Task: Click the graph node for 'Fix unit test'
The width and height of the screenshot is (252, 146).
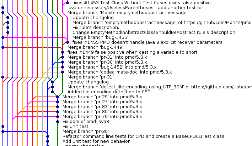Action: tap(3, 126)
